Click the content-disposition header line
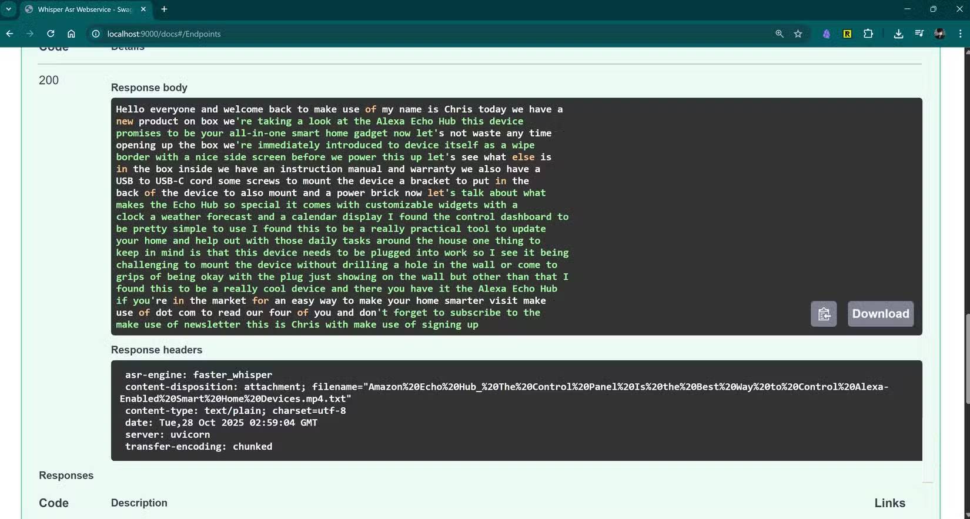Viewport: 970px width, 519px height. (504, 393)
